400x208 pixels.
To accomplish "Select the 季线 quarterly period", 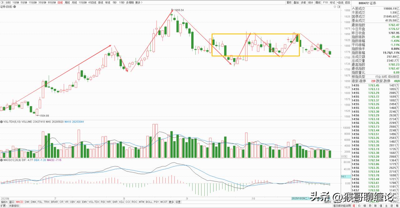I will point(101,2).
